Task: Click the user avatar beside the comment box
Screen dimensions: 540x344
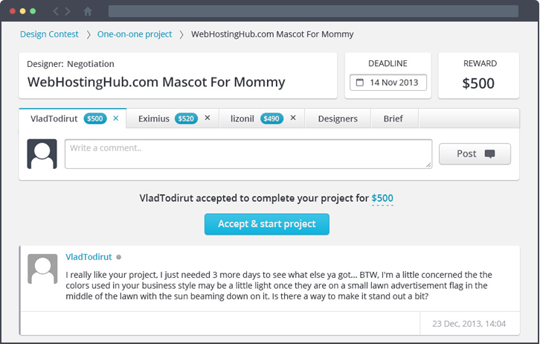Action: (x=42, y=153)
